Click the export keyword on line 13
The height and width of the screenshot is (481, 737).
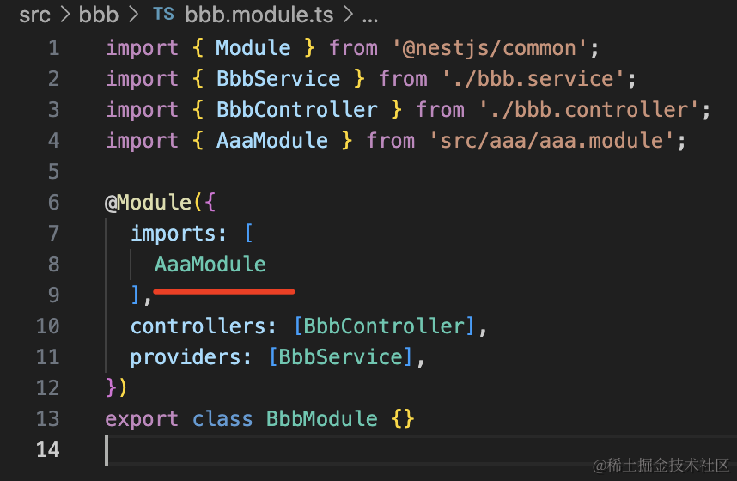click(142, 420)
